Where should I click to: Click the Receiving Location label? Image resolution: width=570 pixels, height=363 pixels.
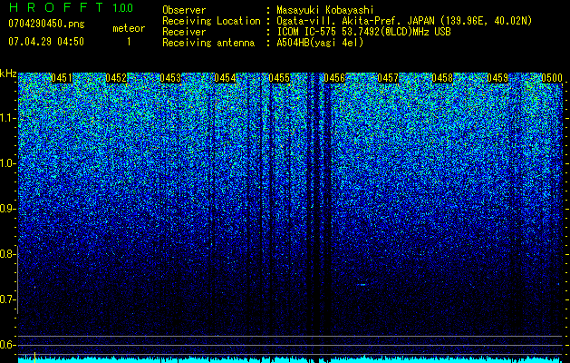211,22
